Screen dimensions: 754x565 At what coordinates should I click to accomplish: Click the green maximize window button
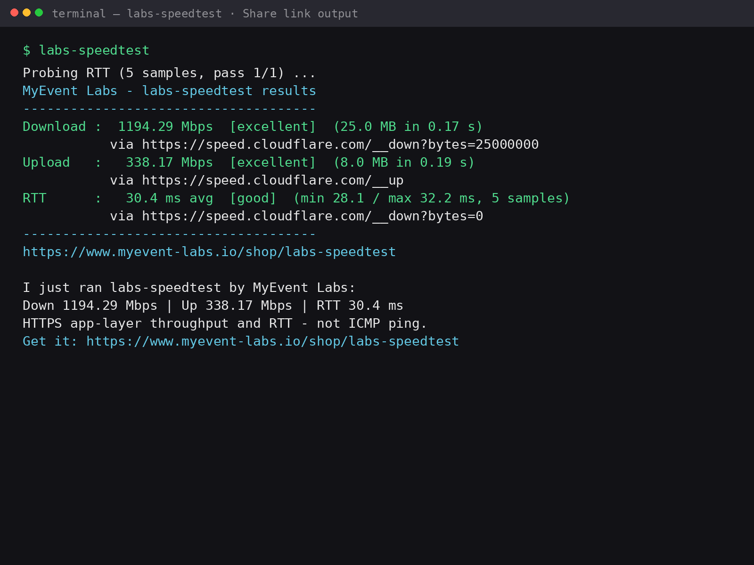click(x=39, y=13)
